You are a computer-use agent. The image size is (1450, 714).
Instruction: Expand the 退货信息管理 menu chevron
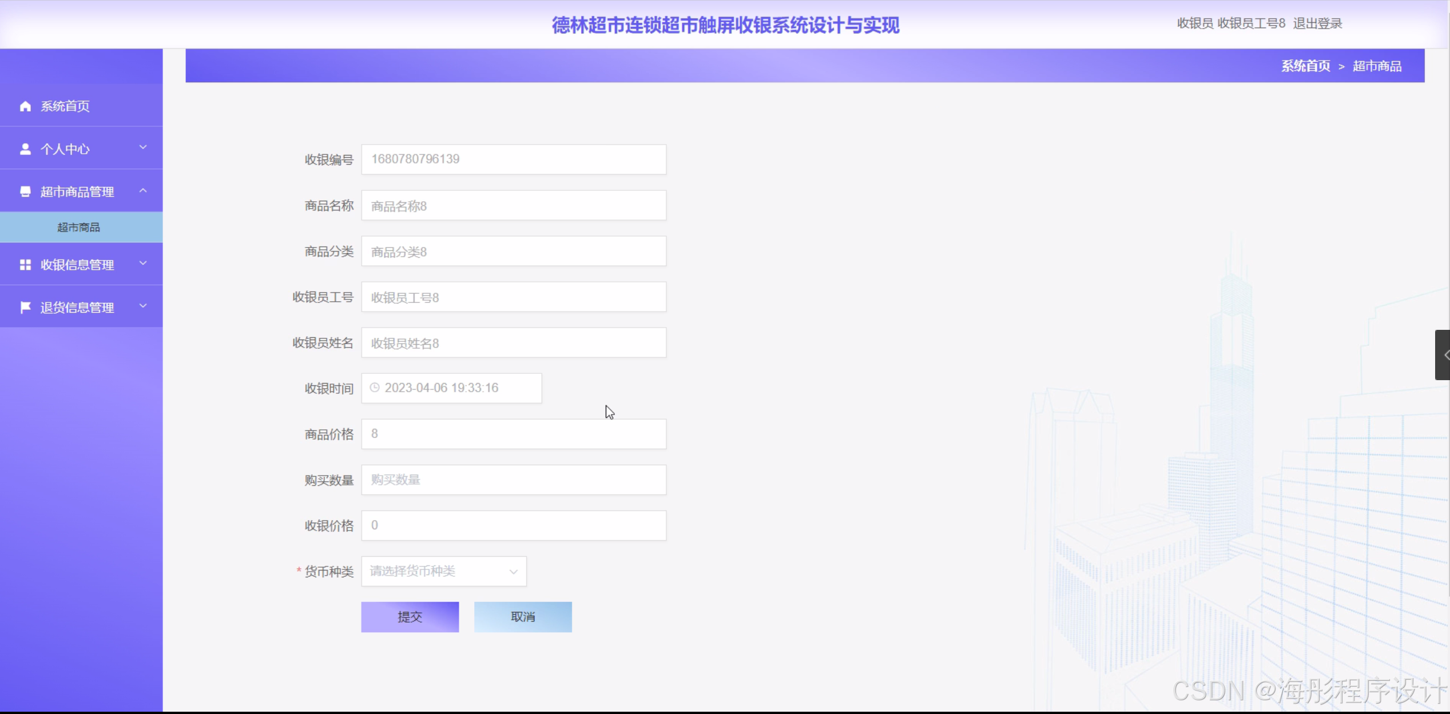143,306
